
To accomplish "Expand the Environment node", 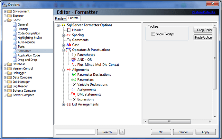I will (x=5, y=11).
